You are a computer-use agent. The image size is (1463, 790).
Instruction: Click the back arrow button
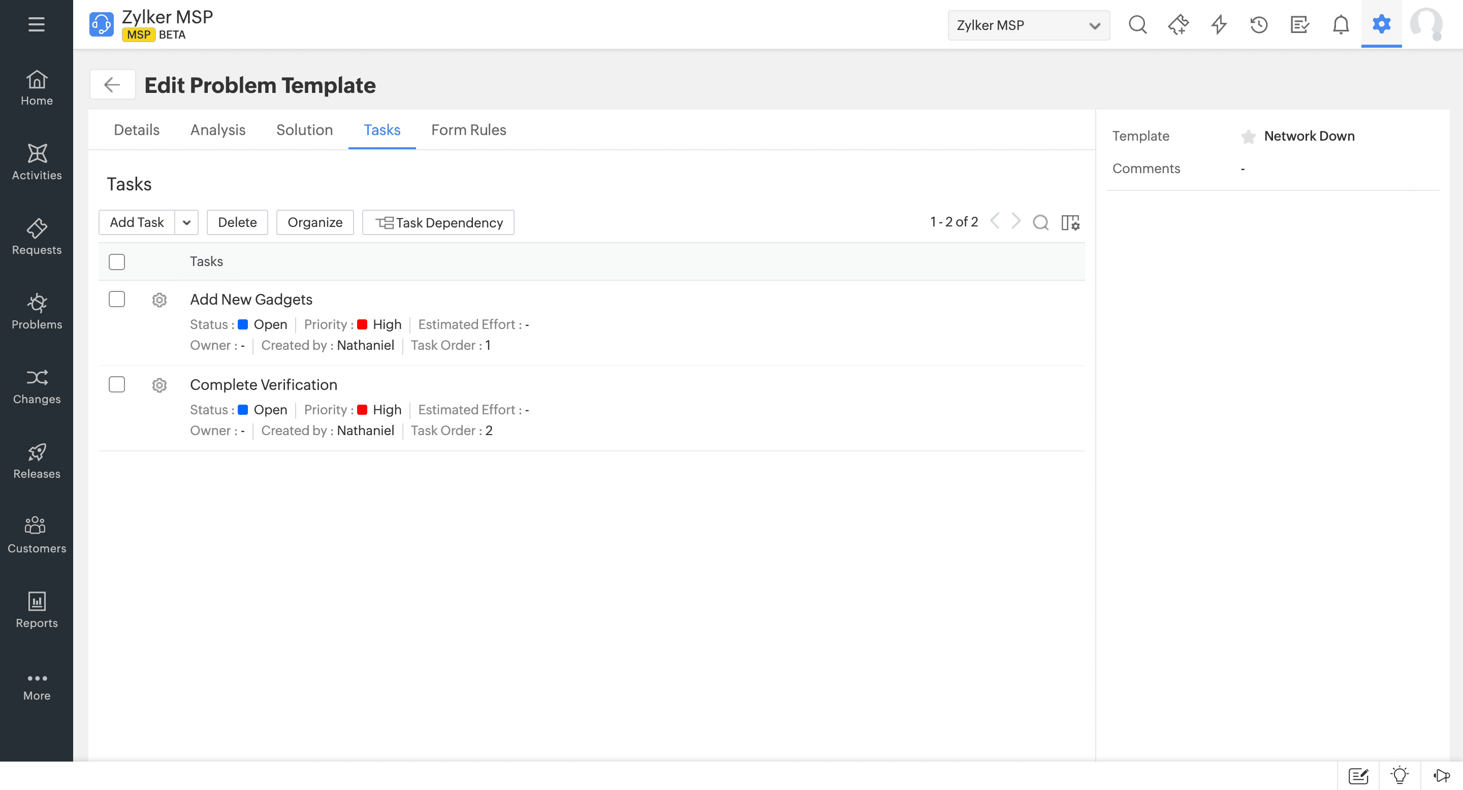[112, 85]
